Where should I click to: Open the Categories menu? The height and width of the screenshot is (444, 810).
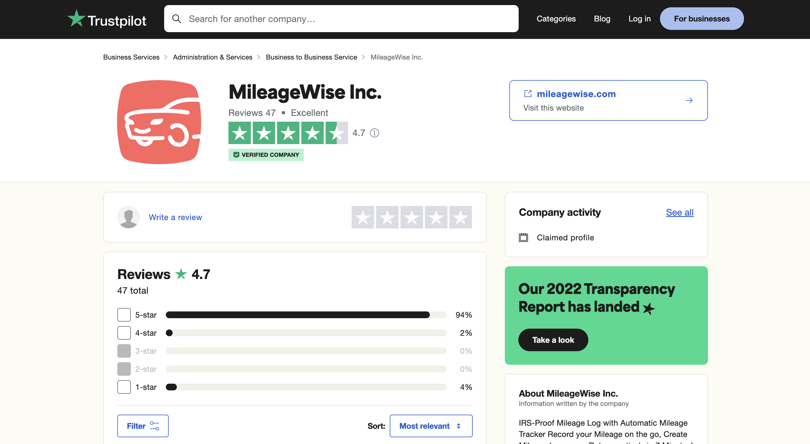(x=556, y=19)
